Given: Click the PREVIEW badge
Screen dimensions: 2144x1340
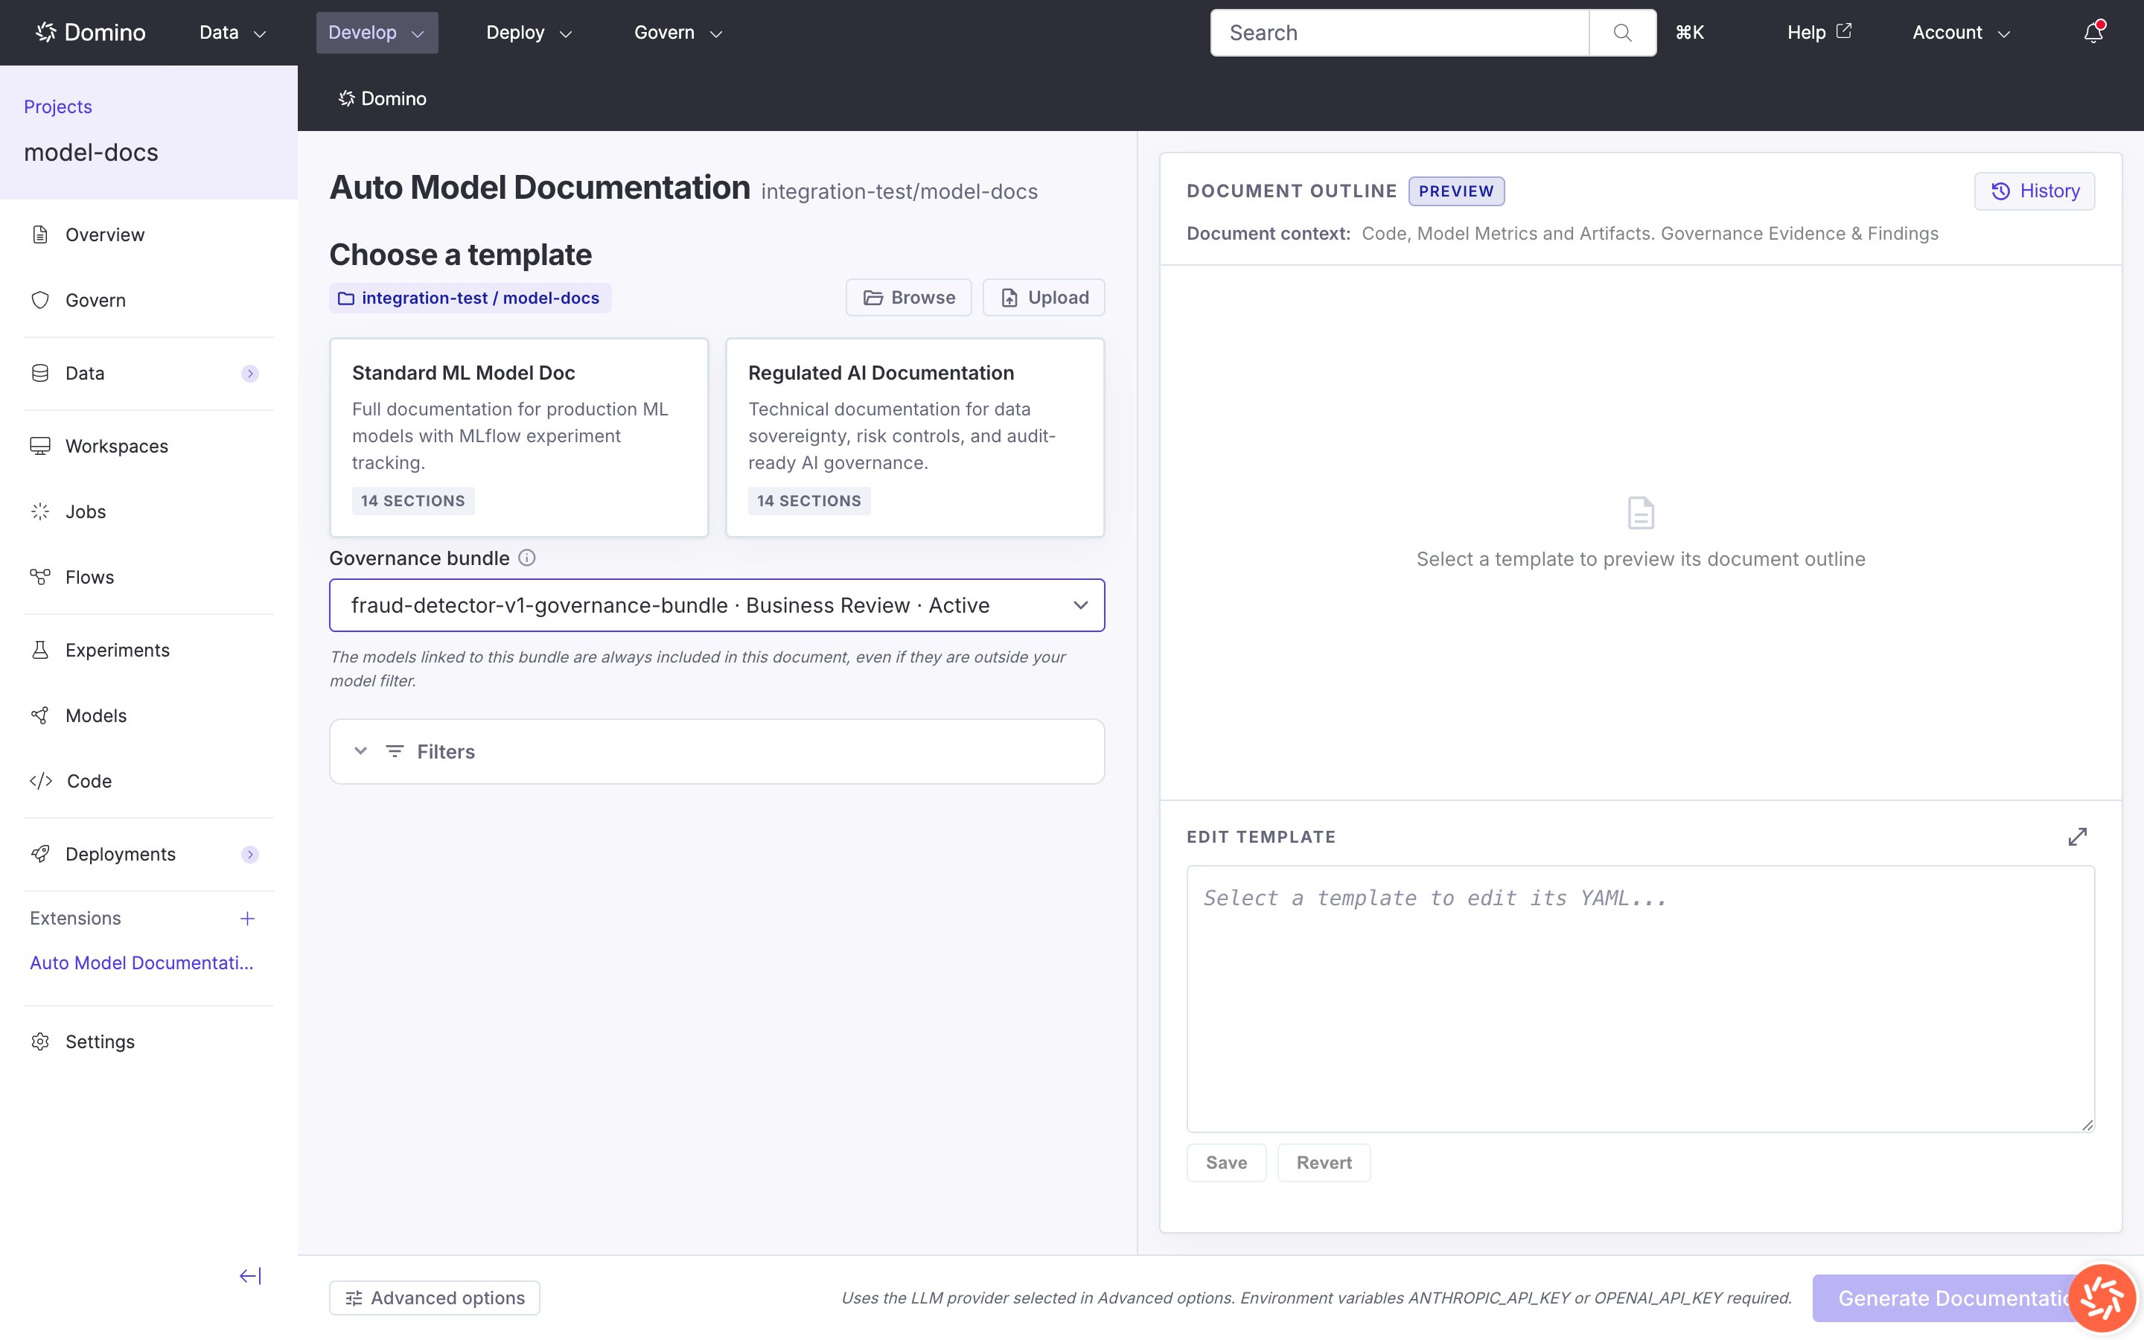Looking at the screenshot, I should (x=1455, y=191).
